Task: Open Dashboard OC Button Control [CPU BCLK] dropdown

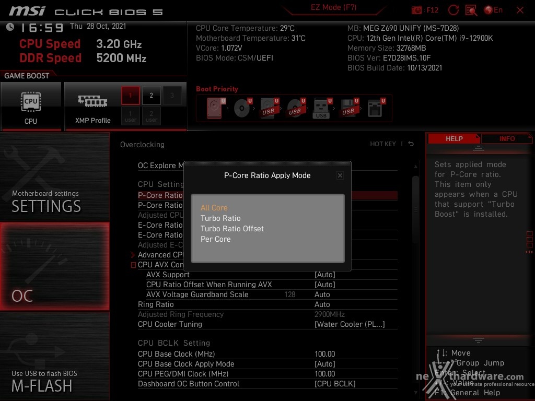Action: click(335, 384)
